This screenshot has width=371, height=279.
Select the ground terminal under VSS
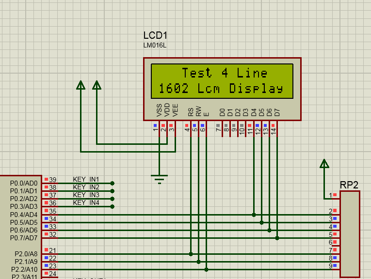pos(159,179)
